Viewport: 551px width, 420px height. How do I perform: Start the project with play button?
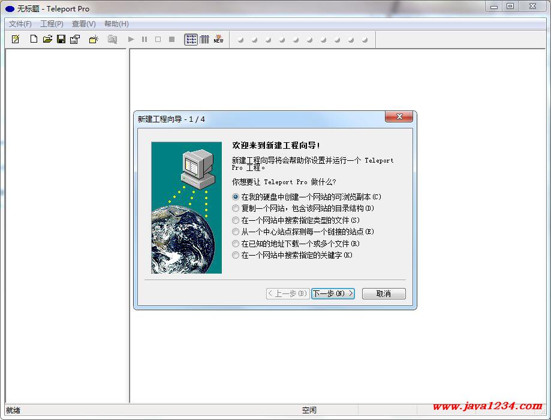[x=131, y=39]
